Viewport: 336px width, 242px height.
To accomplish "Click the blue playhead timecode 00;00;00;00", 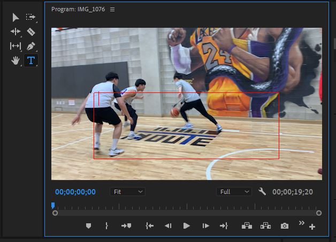I will [75, 192].
